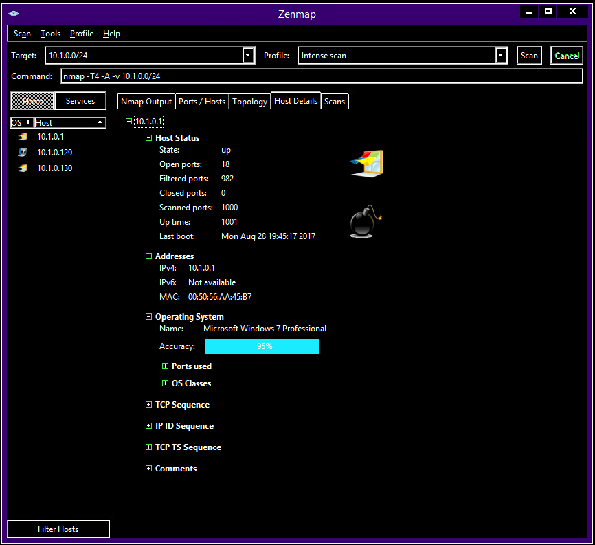Sort the list by Host column header
Screen dimensions: 595x545
tap(69, 122)
